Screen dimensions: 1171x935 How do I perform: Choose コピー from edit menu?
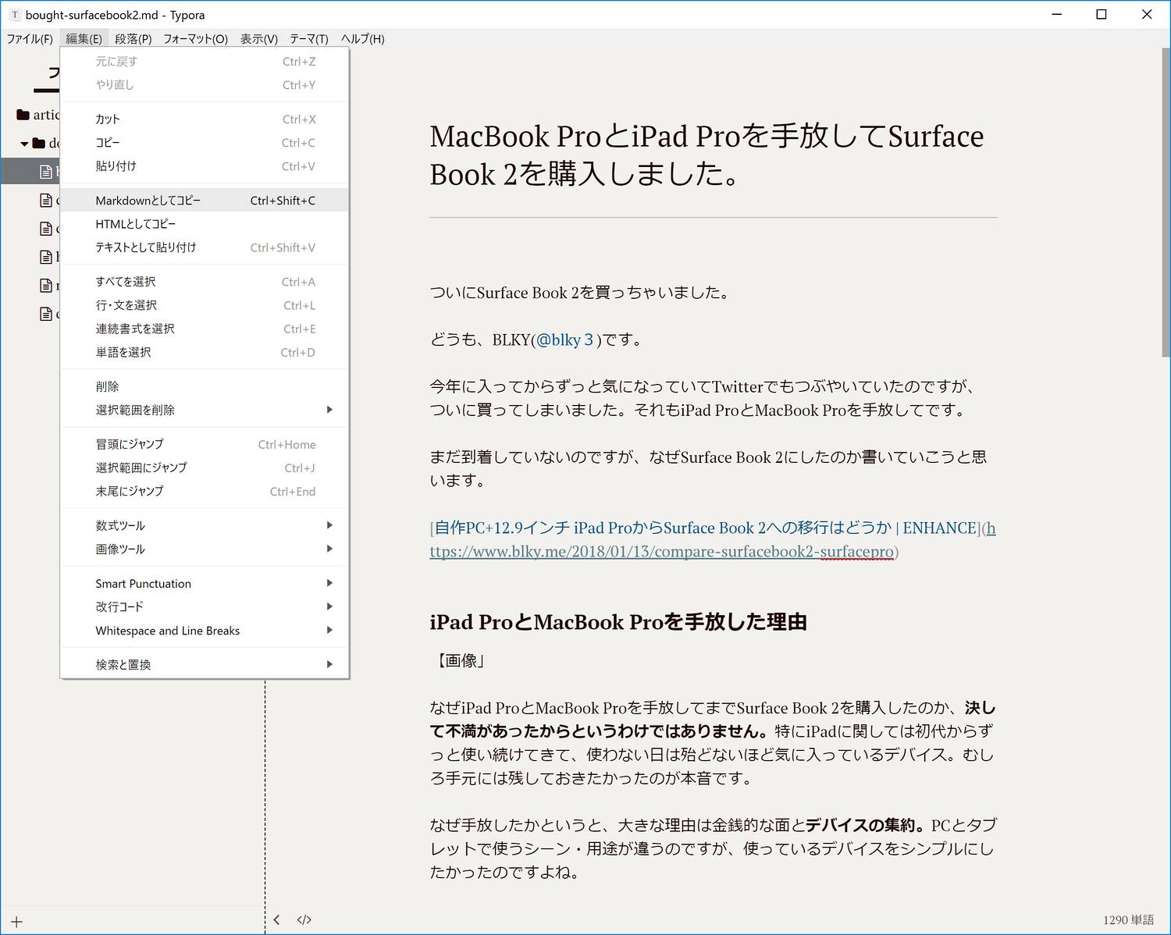click(x=205, y=142)
